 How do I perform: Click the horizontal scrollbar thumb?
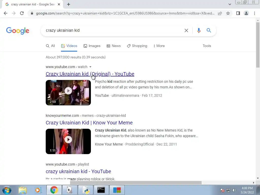pyautogui.click(x=136, y=183)
